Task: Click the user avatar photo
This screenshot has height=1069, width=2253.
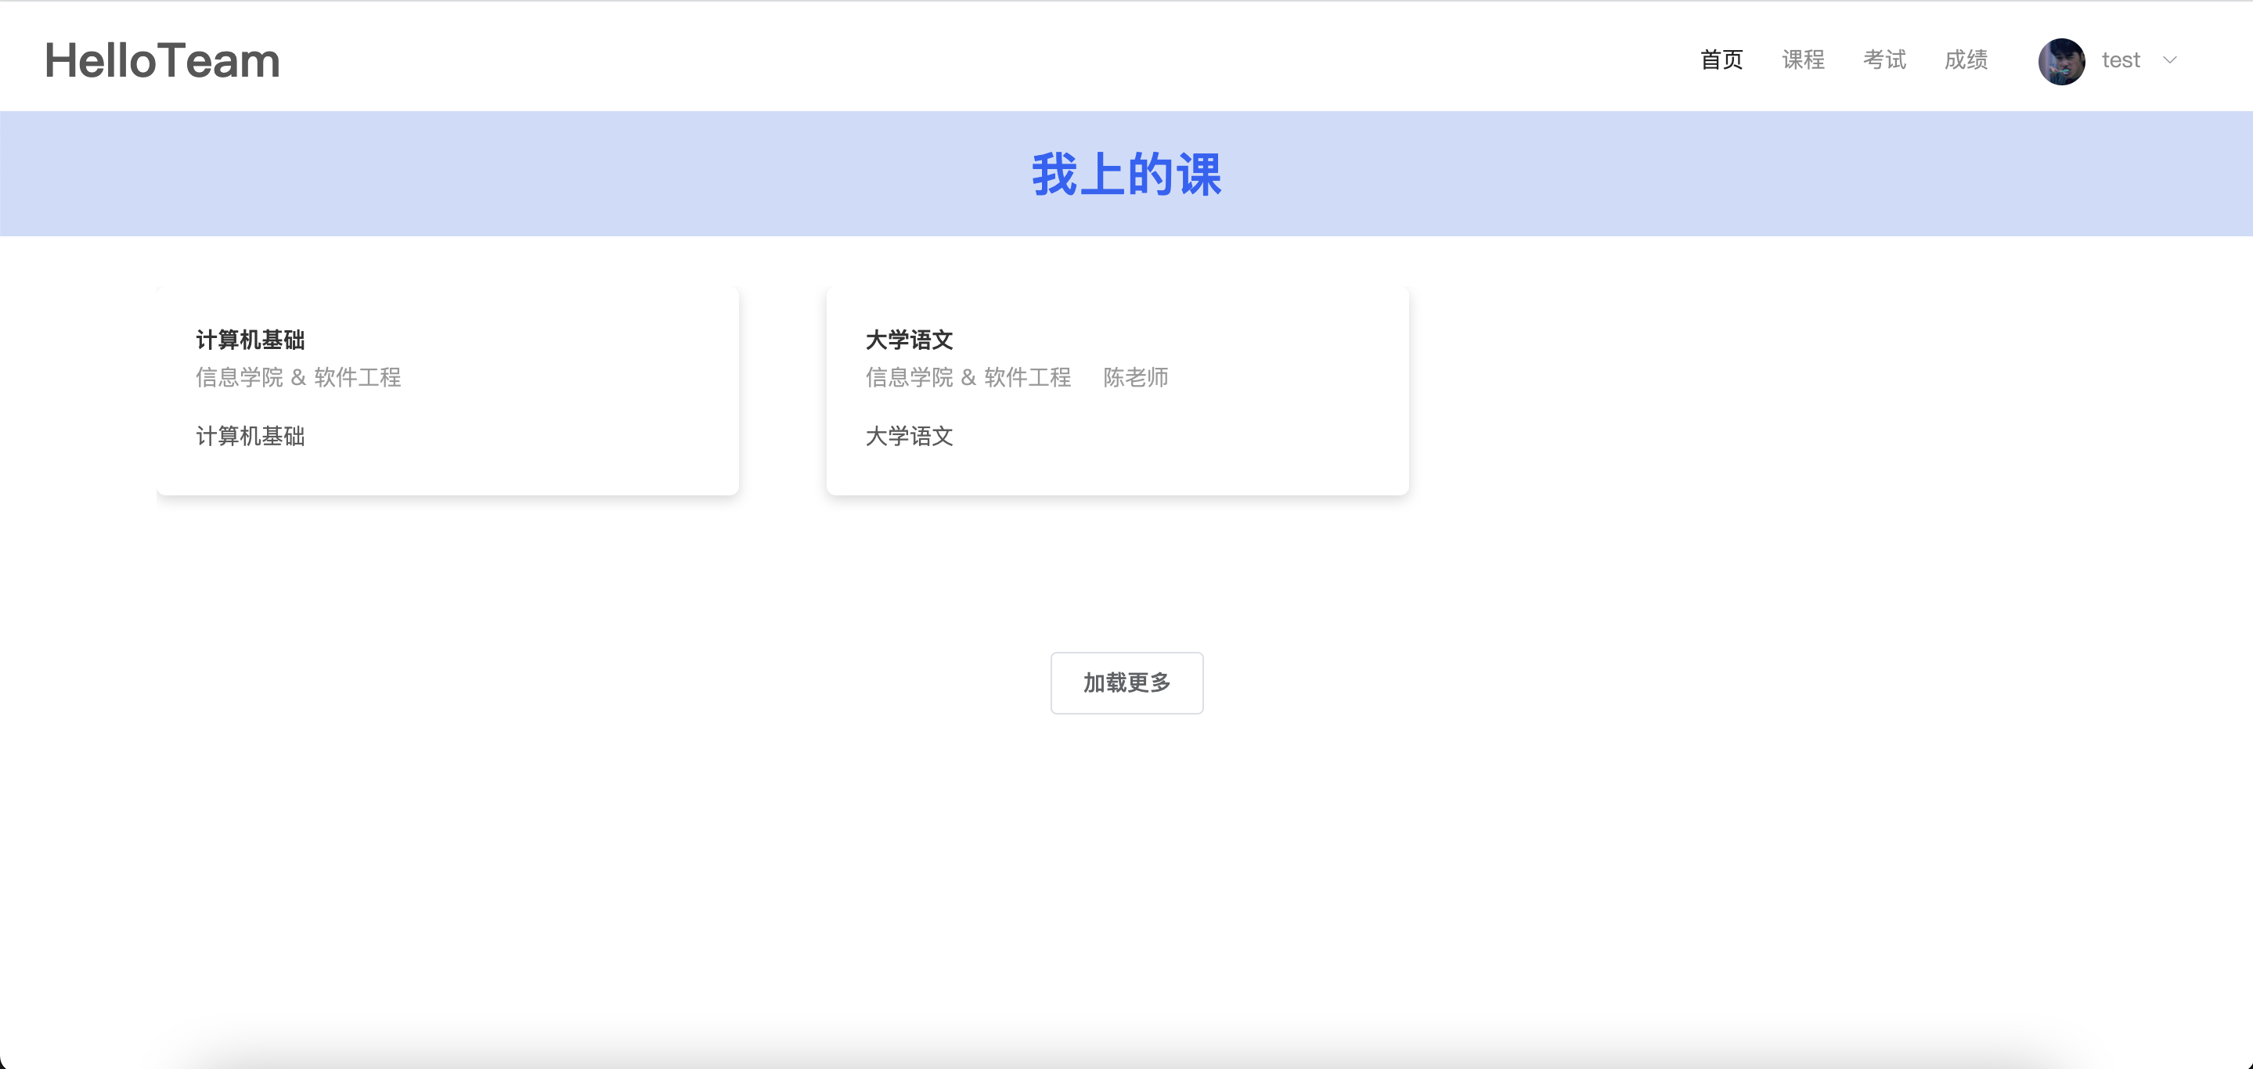Action: tap(2060, 61)
